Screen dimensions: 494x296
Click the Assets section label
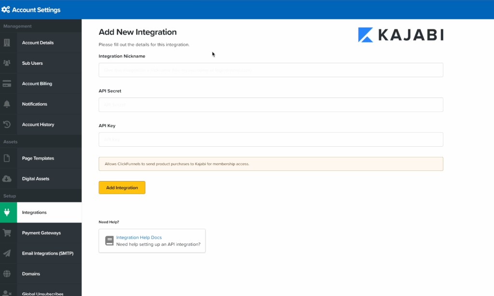point(11,142)
